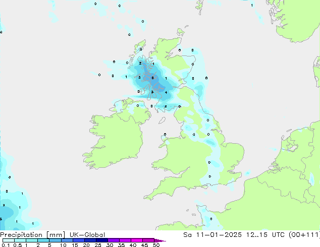Select the legend swatch between 0.1 and 0.5
This screenshot has width=320, height=247.
tap(9, 240)
